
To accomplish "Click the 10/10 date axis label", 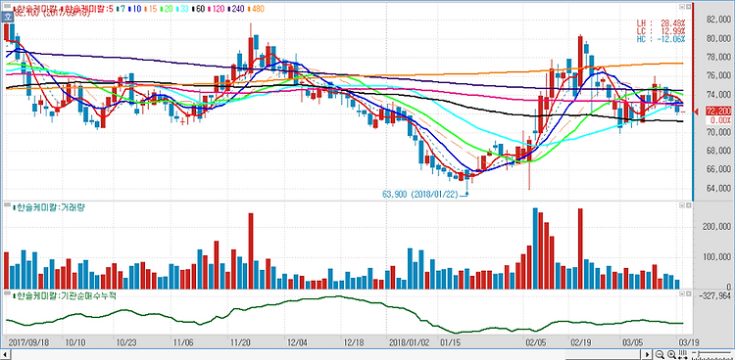I will [76, 342].
